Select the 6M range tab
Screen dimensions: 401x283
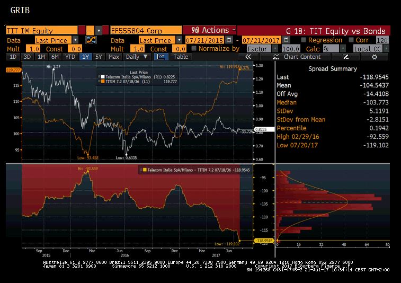click(55, 57)
